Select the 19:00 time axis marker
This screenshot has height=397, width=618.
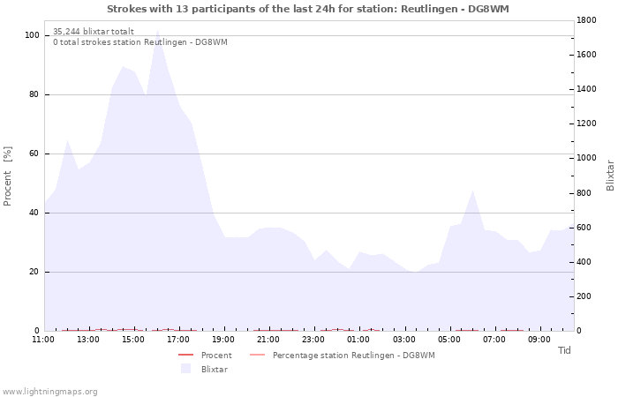223,339
